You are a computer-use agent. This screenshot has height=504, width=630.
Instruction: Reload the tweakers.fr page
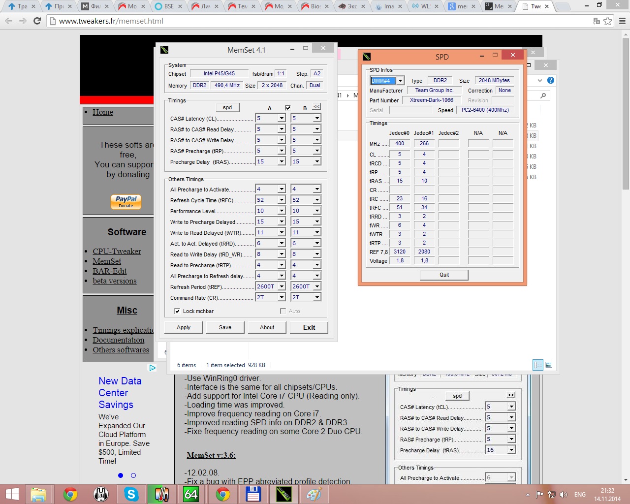coord(37,21)
